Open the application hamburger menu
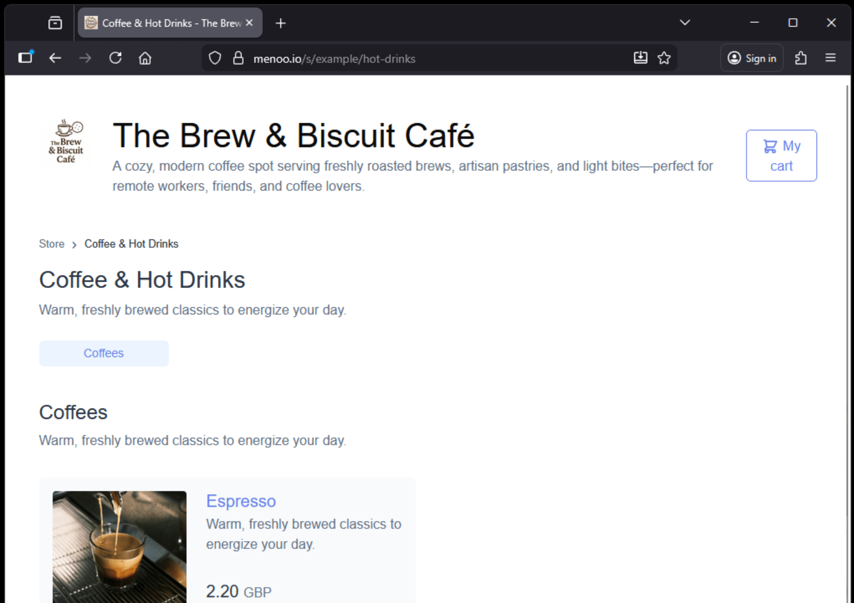The height and width of the screenshot is (603, 854). tap(831, 58)
